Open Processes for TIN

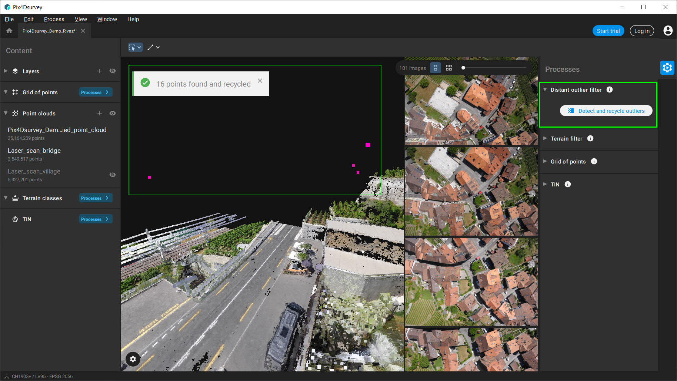(96, 219)
